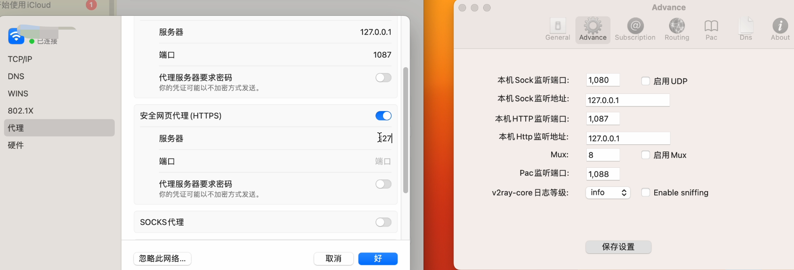Open the Routing globe icon

(x=677, y=26)
